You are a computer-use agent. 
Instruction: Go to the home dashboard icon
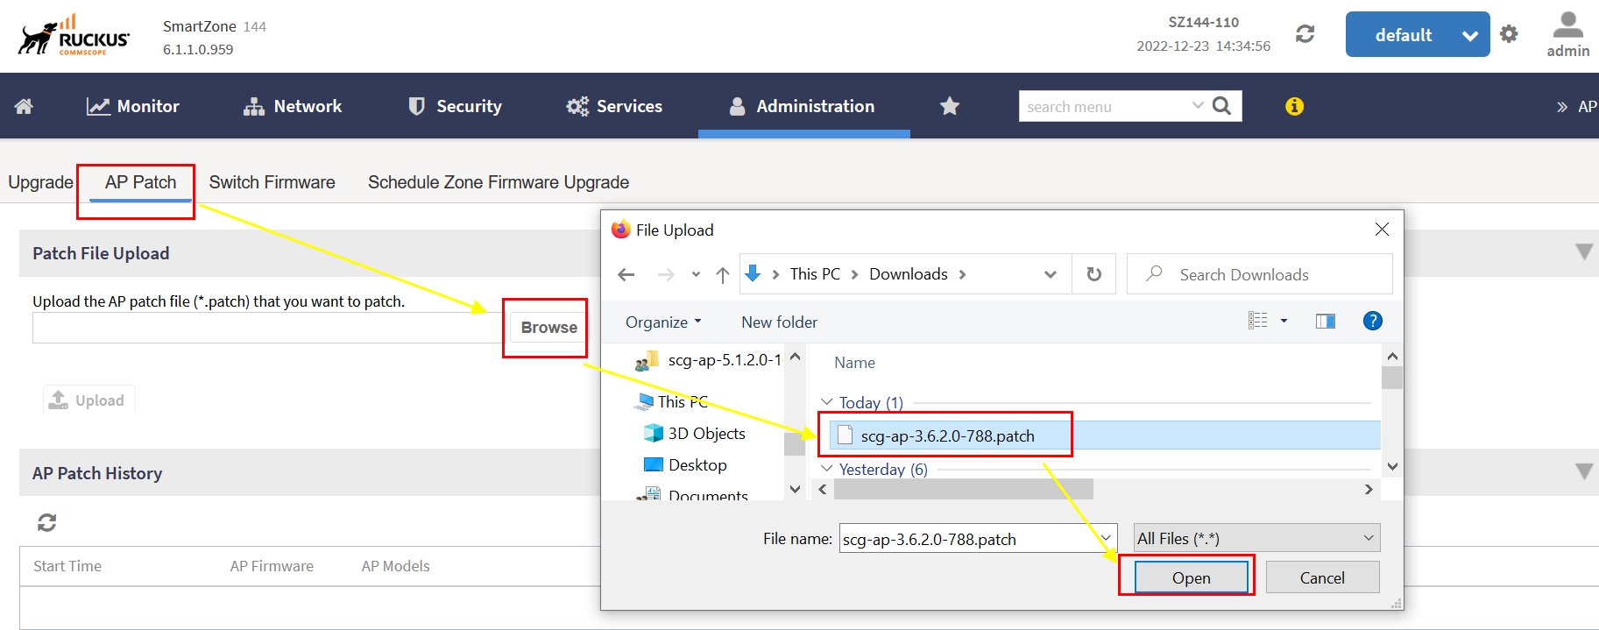[x=24, y=106]
